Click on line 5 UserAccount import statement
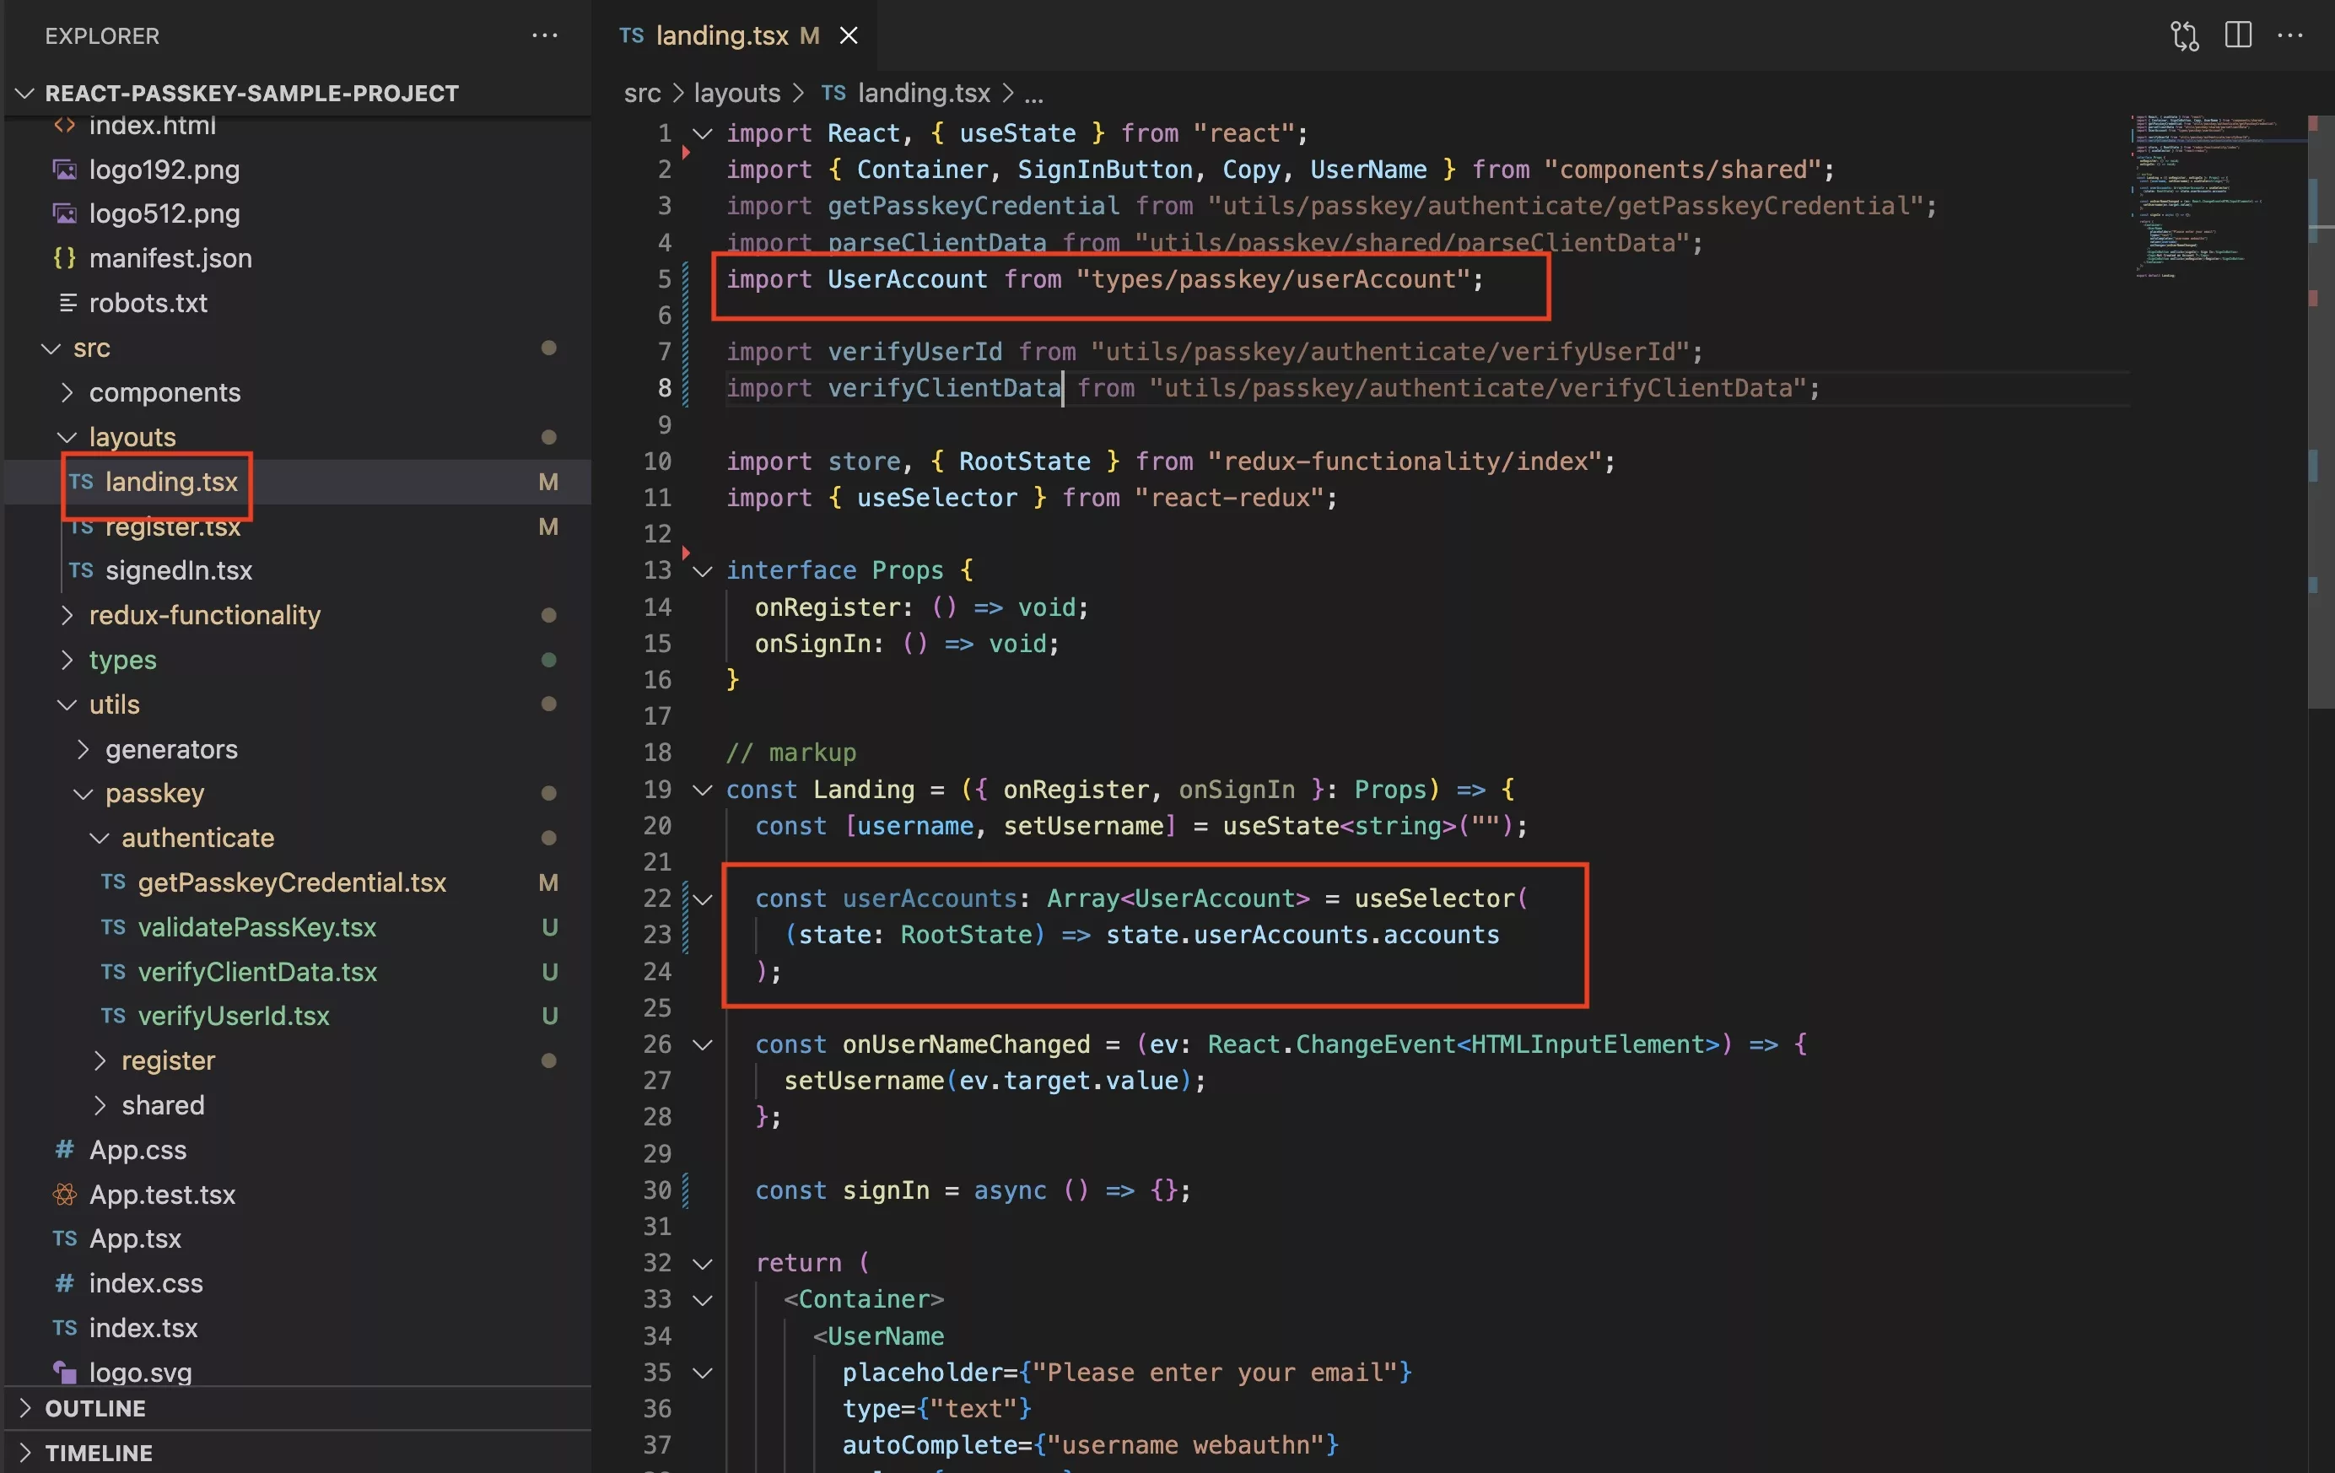Viewport: 2335px width, 1473px height. (x=1105, y=278)
